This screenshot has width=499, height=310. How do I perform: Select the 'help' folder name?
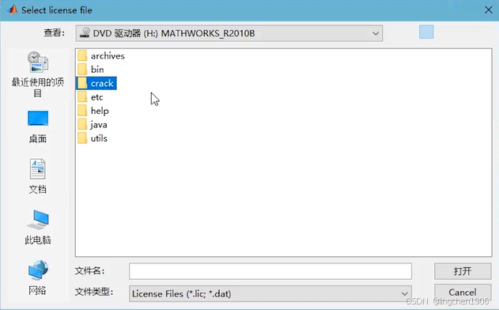[100, 111]
